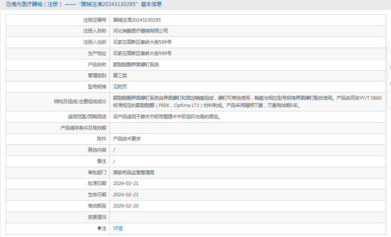Image resolution: width=391 pixels, height=237 pixels.
Task: Click the 注册证编号 label
Action: [95, 20]
